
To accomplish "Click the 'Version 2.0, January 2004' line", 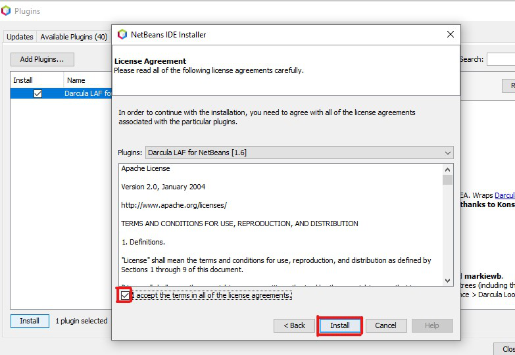I will [163, 187].
